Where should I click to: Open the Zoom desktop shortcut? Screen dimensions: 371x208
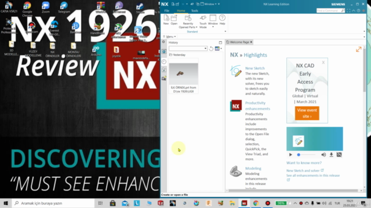coord(45,8)
